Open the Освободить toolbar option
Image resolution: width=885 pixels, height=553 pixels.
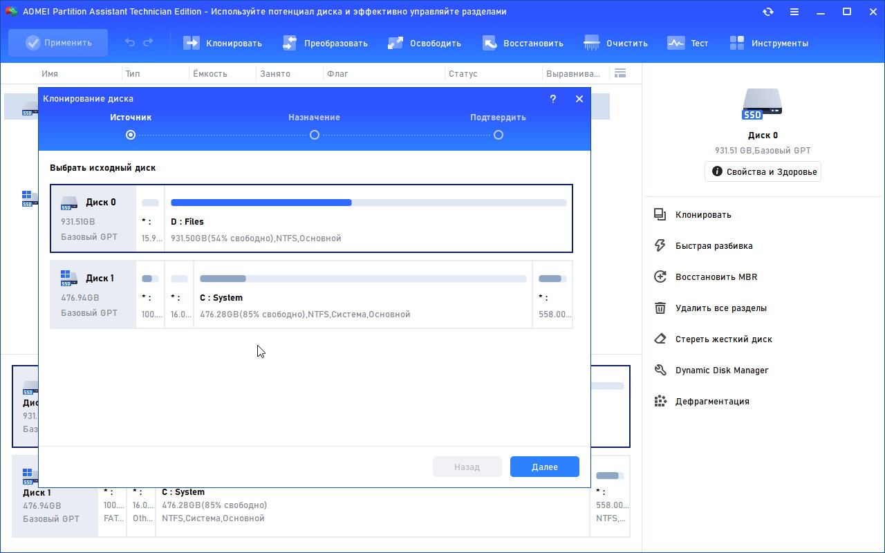click(424, 43)
